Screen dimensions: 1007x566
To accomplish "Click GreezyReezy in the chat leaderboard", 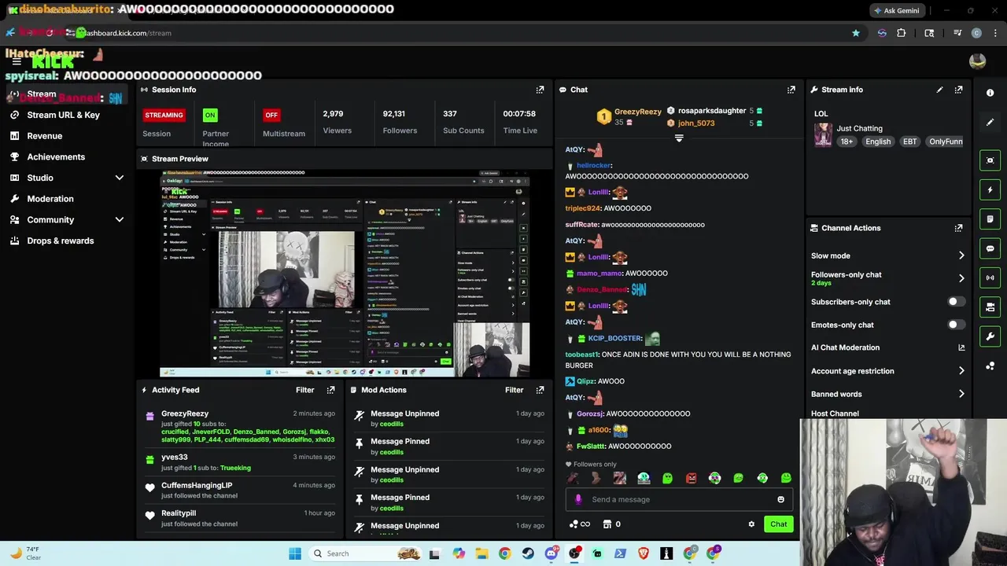I will [637, 112].
